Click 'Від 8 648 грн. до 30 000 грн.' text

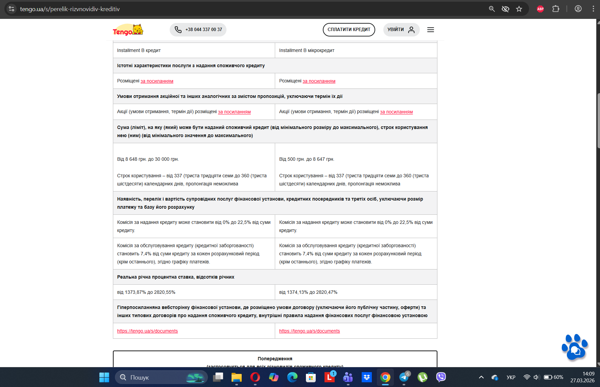(x=148, y=159)
